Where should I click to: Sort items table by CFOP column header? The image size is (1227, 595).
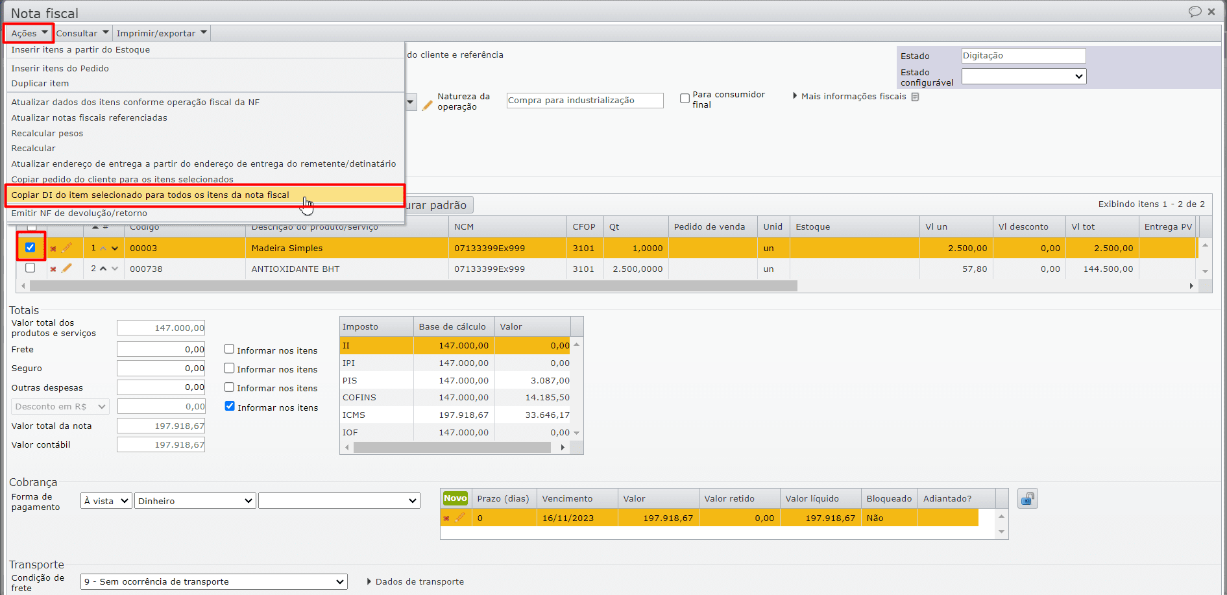(585, 227)
